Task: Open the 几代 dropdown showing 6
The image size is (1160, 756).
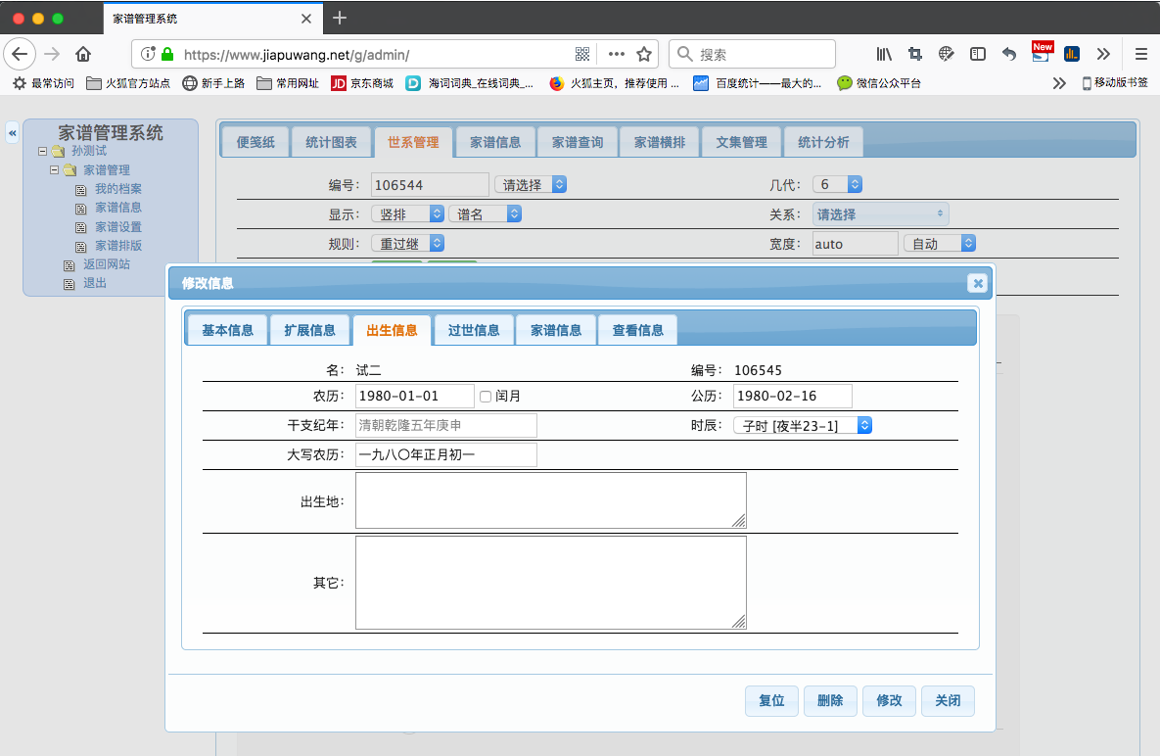Action: 837,184
